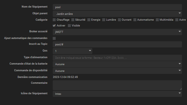Click the Catégorie label

click(41, 20)
